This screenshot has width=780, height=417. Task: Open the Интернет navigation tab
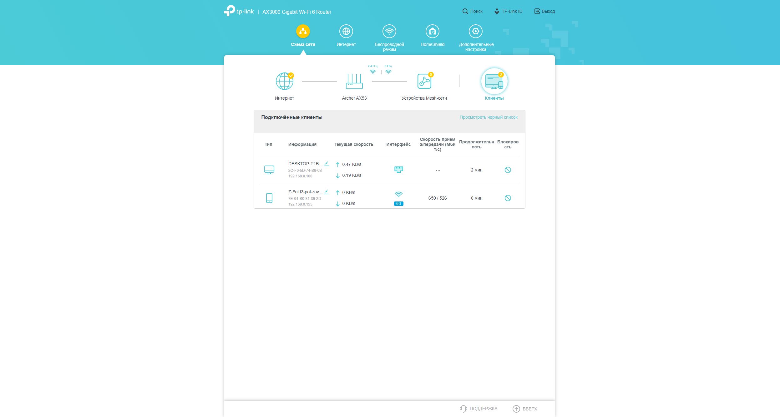coord(346,36)
